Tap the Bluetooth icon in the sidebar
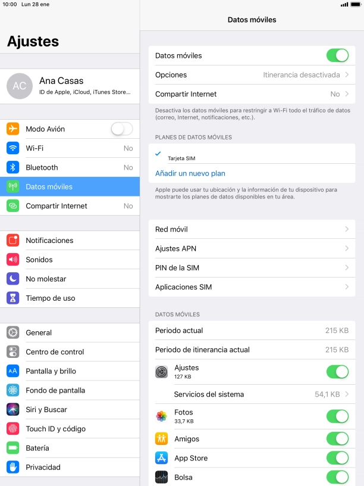The image size is (364, 486). point(12,167)
